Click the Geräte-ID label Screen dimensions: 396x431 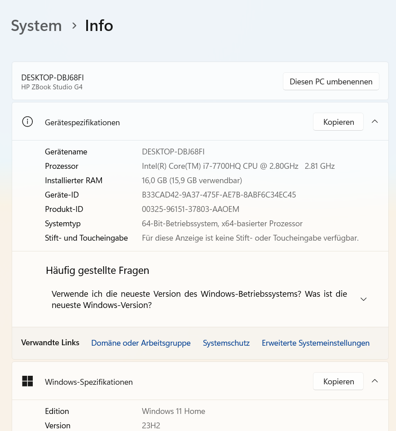pyautogui.click(x=62, y=195)
